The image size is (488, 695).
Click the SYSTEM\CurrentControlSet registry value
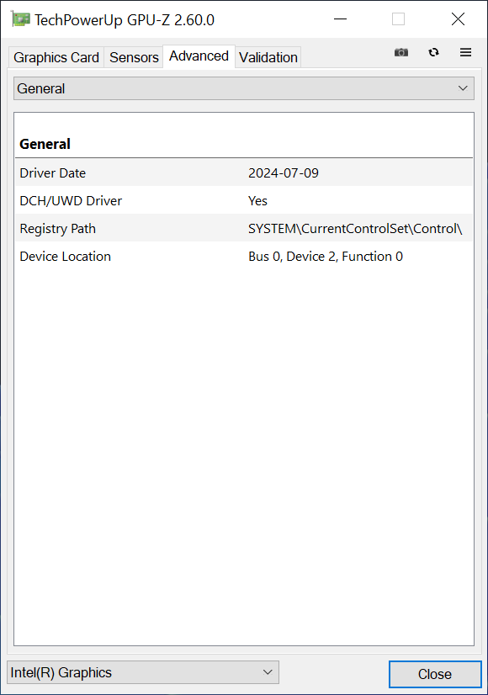tap(355, 229)
